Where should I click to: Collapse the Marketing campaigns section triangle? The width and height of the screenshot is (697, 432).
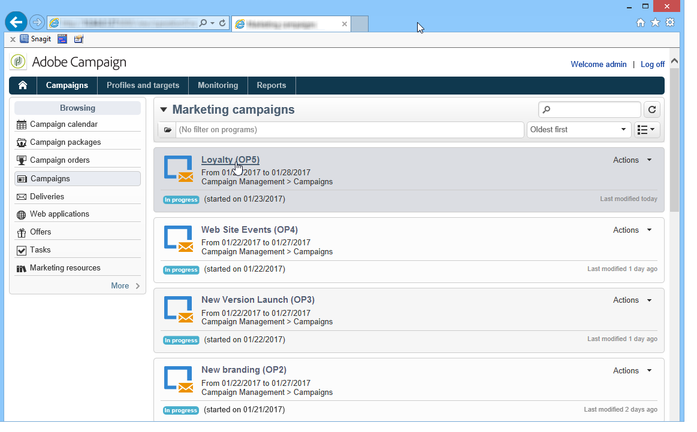(164, 109)
